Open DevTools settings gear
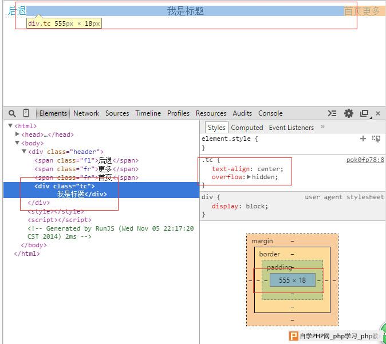The image size is (386, 344). [x=349, y=113]
